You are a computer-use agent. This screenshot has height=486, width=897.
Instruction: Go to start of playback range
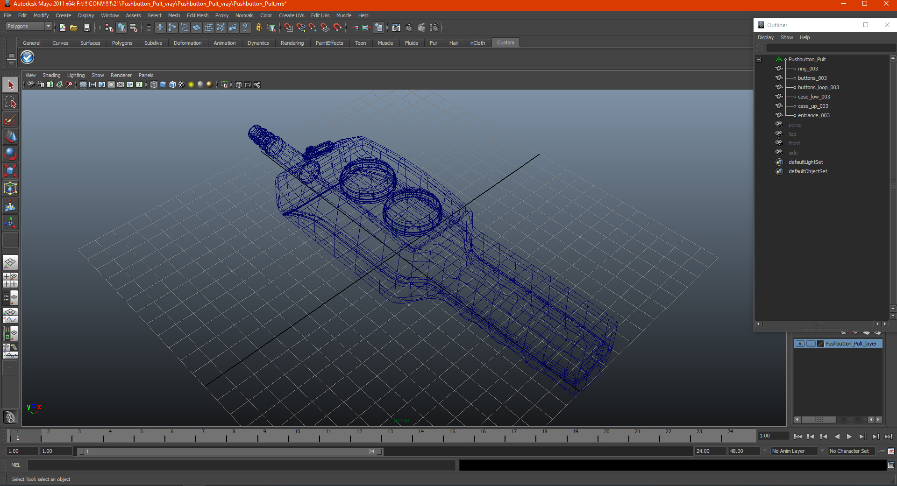point(797,437)
